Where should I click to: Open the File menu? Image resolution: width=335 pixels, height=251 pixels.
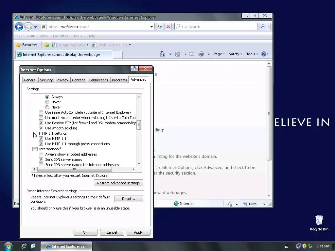pyautogui.click(x=20, y=36)
